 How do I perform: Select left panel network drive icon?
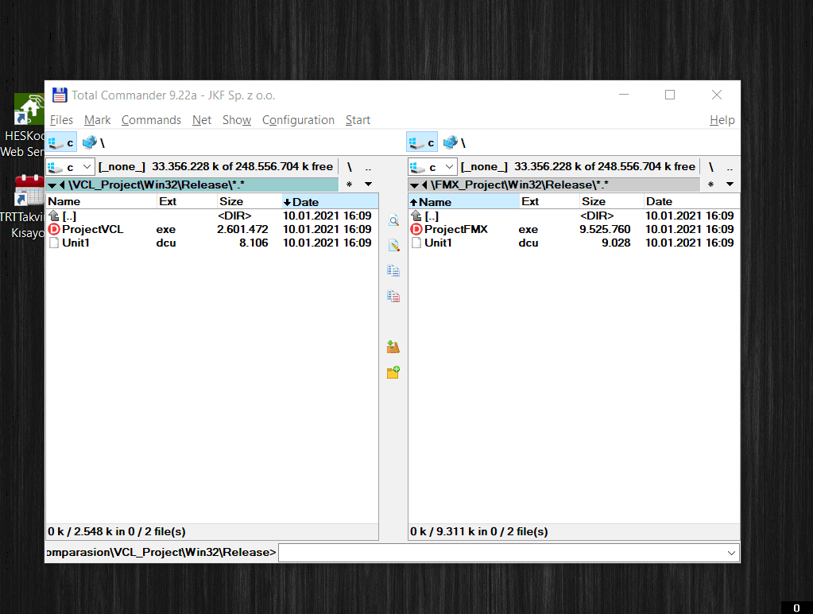[90, 142]
